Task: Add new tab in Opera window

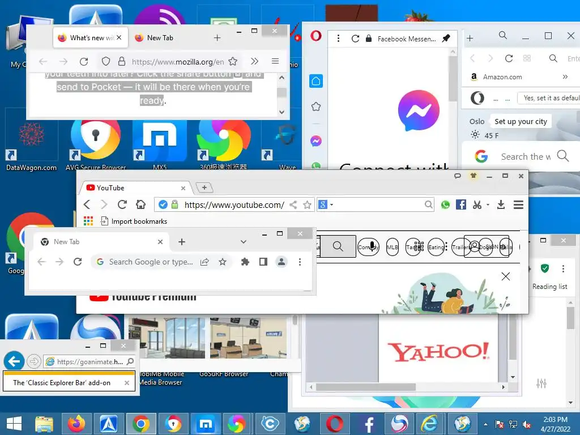Action: (x=470, y=38)
